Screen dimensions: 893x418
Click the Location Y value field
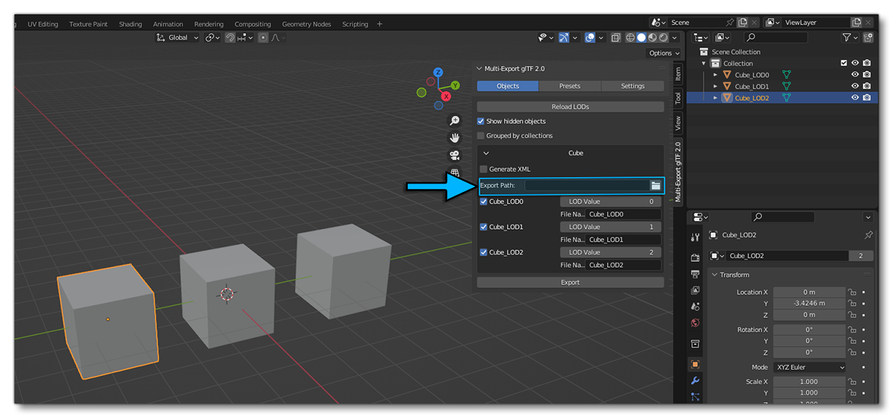(809, 304)
